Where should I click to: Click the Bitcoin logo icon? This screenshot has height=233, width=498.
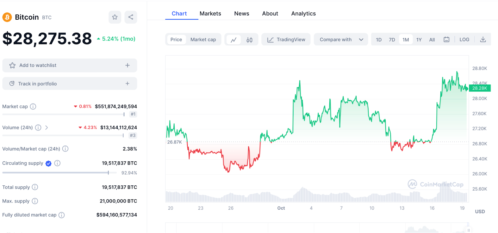pos(7,17)
